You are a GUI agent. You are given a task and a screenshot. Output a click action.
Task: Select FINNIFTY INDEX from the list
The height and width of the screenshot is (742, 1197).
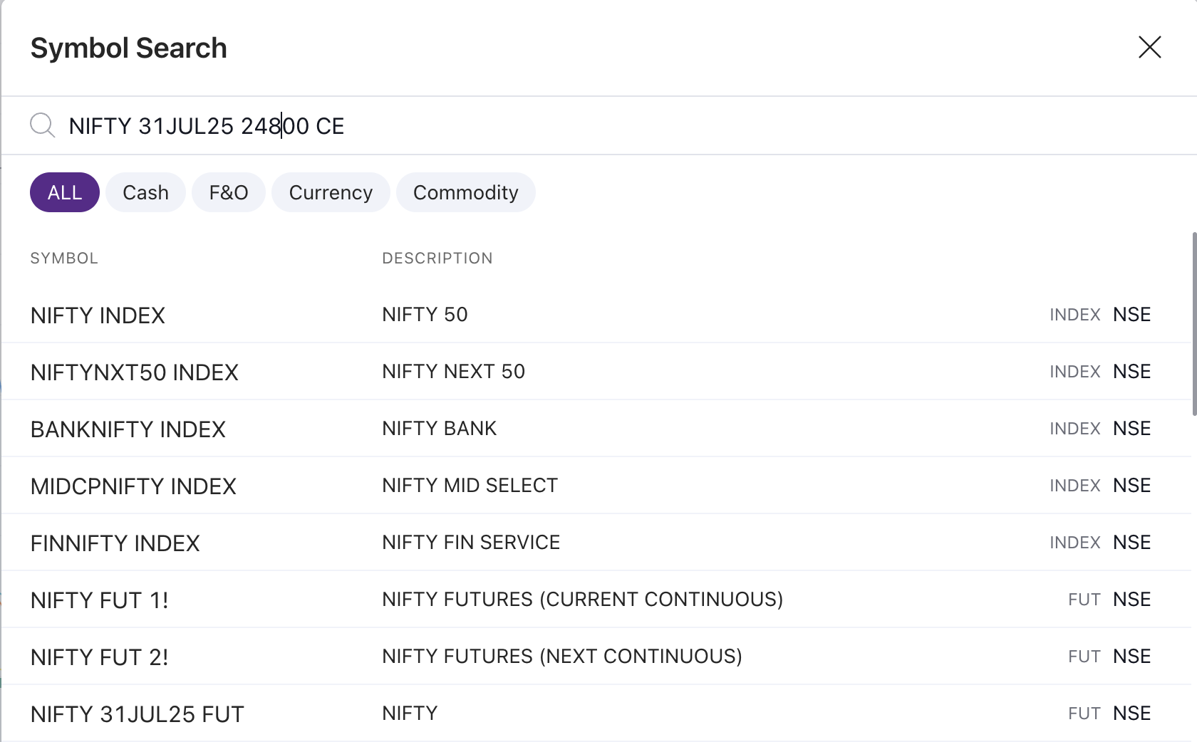115,543
